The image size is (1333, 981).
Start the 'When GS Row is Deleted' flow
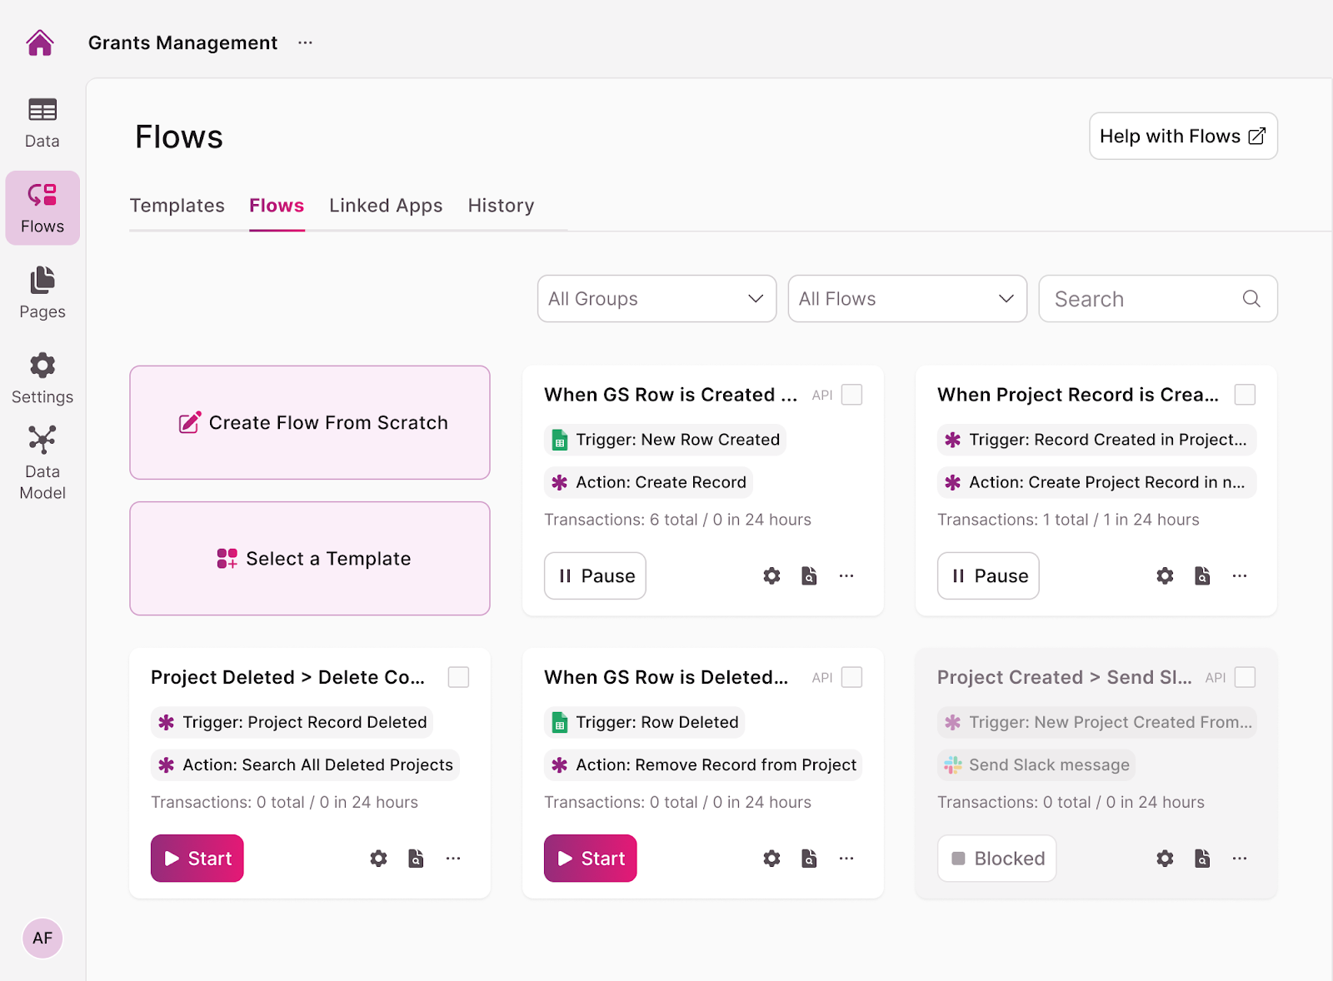point(590,858)
